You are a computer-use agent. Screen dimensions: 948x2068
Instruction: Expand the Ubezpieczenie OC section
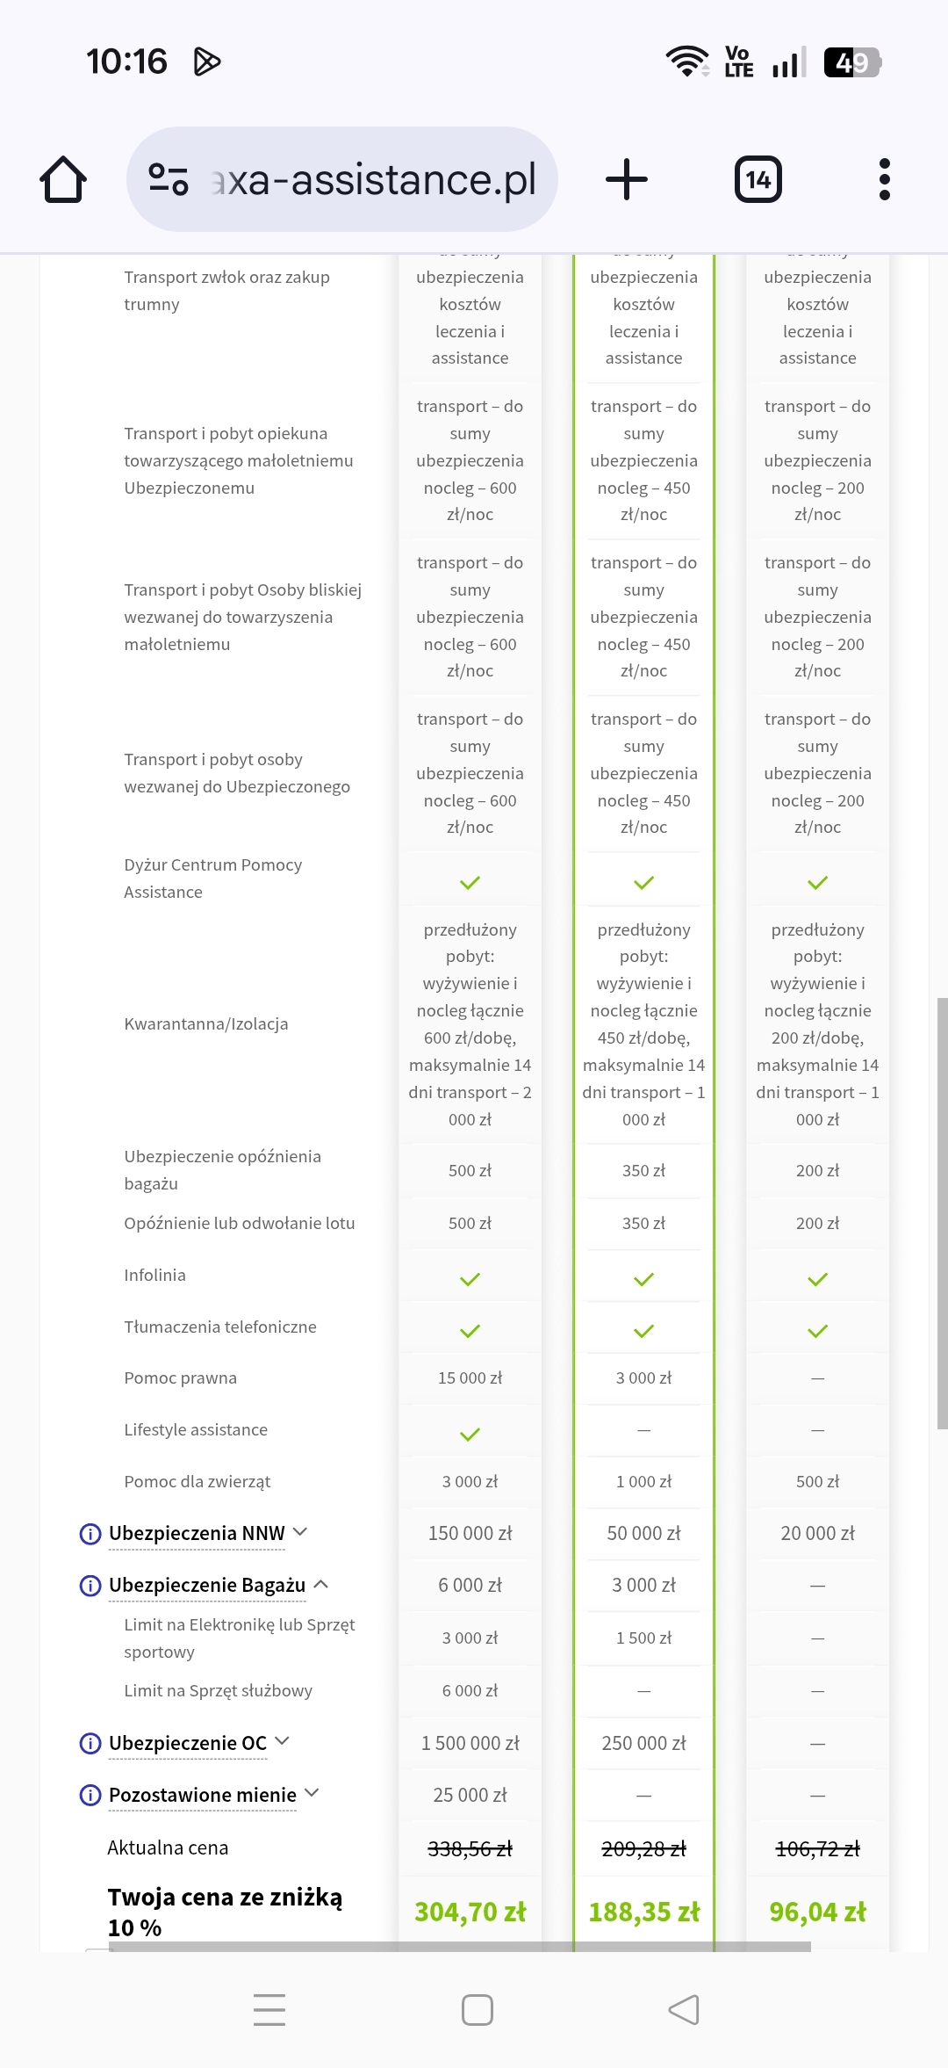(282, 1741)
